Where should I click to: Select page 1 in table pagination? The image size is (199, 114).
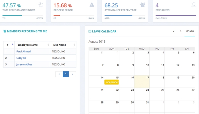click(66, 74)
